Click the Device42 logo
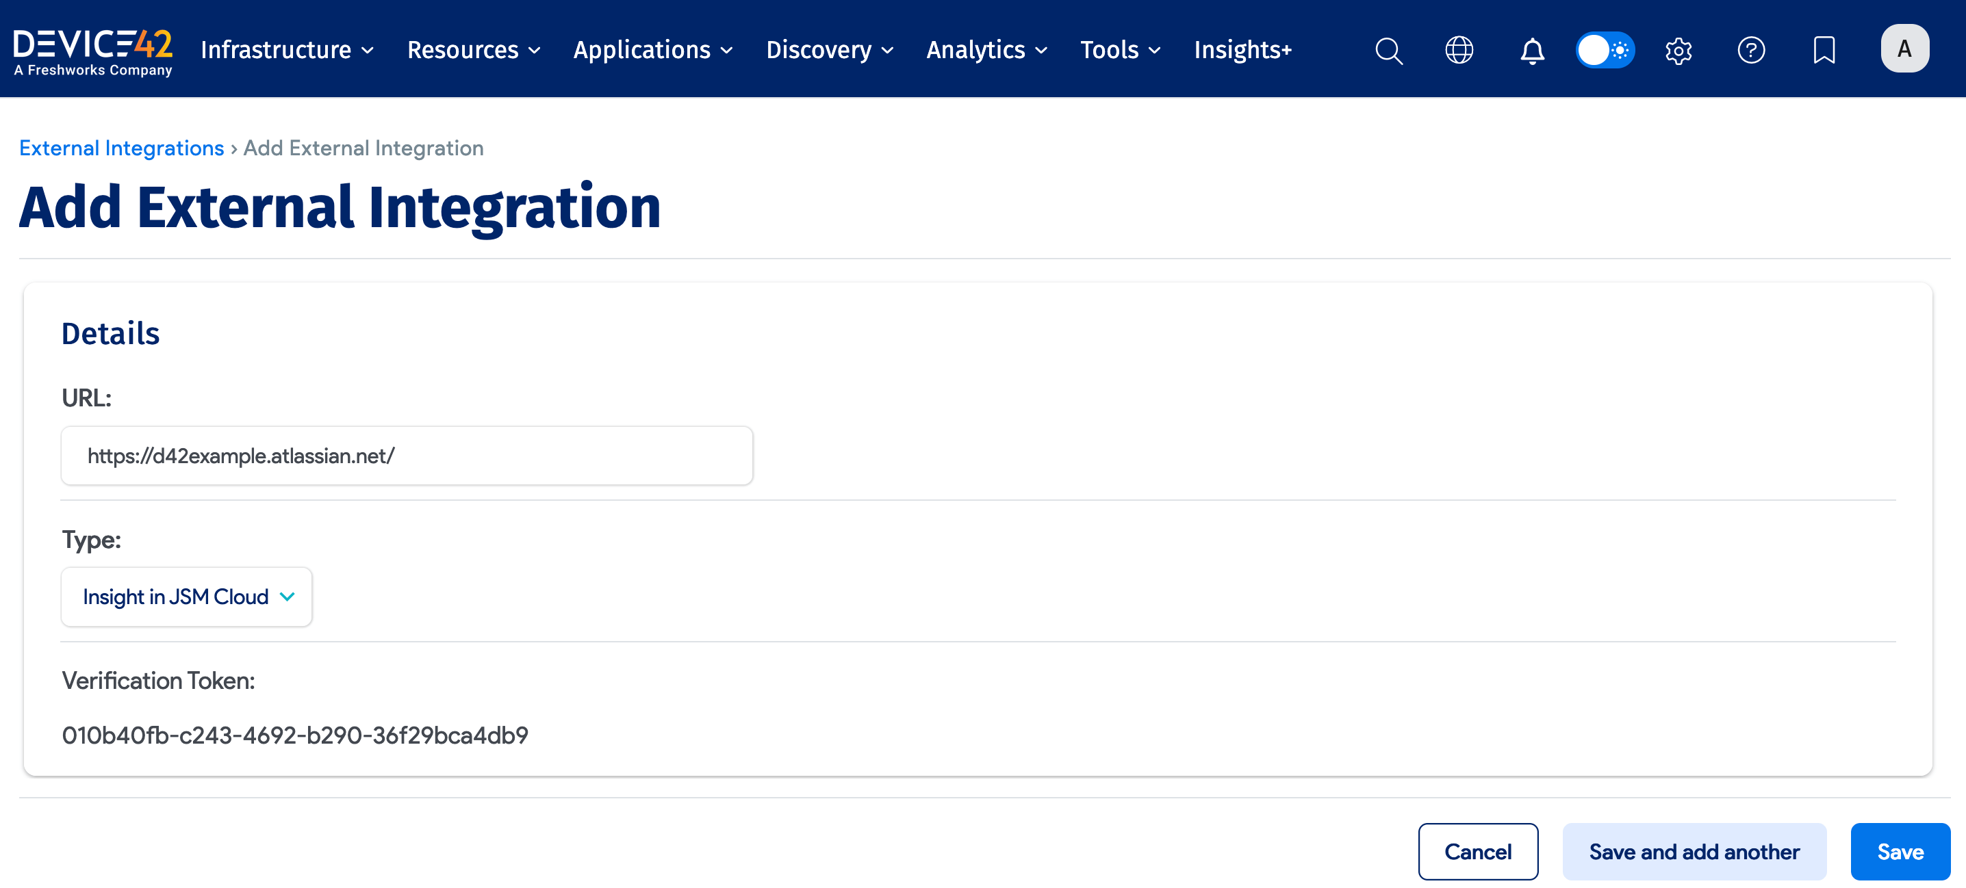 tap(93, 49)
